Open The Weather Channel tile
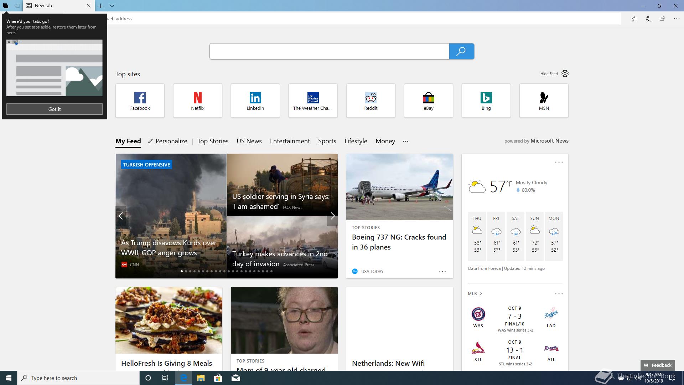 [x=313, y=101]
